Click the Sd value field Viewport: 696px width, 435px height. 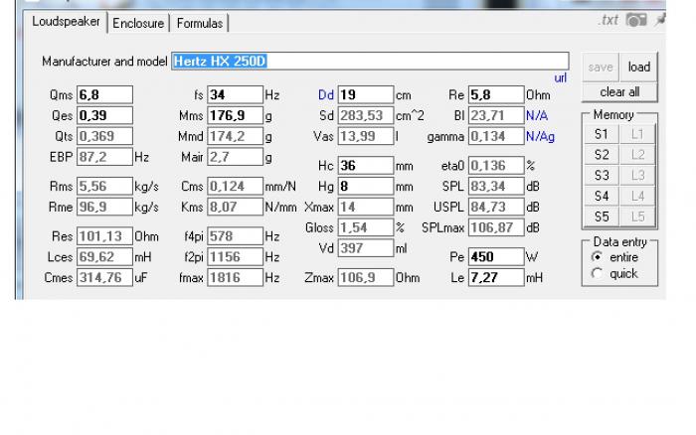pyautogui.click(x=366, y=115)
